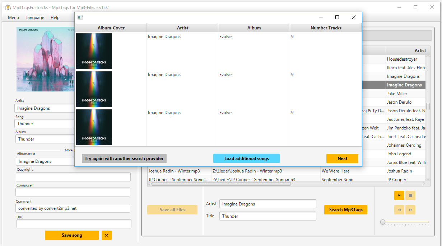The width and height of the screenshot is (442, 246).
Task: Start playback with the play button
Action: [399, 195]
